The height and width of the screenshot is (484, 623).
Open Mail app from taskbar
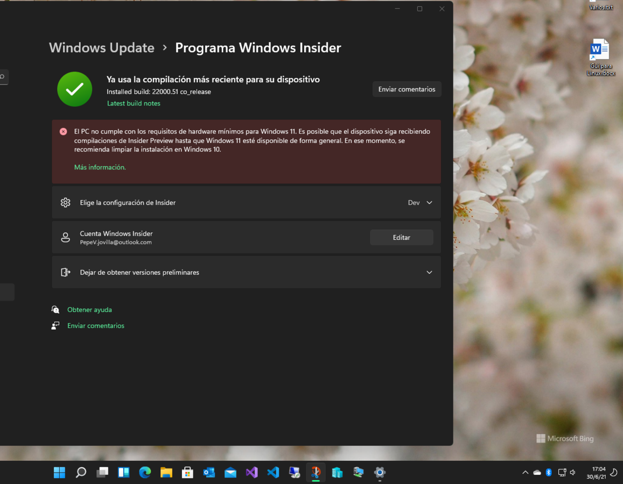click(x=230, y=472)
